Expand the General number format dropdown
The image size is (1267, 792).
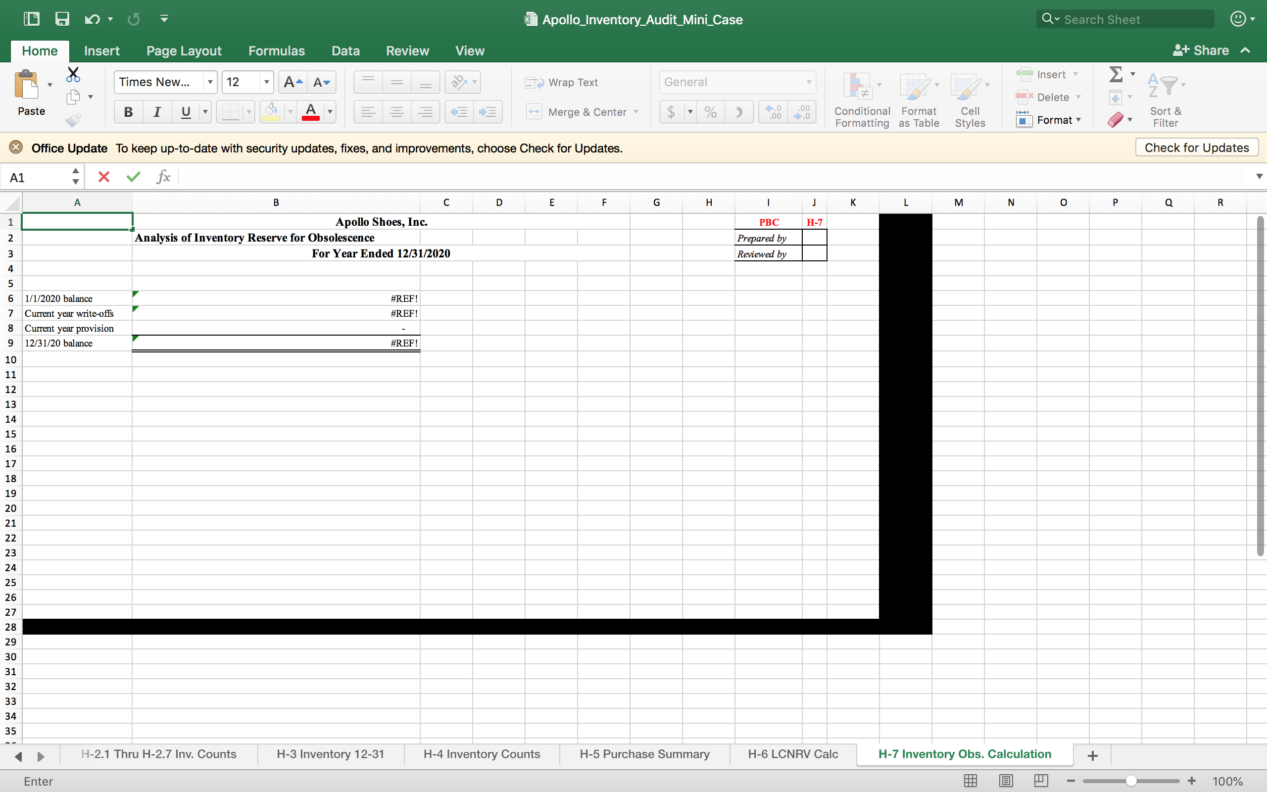pyautogui.click(x=809, y=82)
